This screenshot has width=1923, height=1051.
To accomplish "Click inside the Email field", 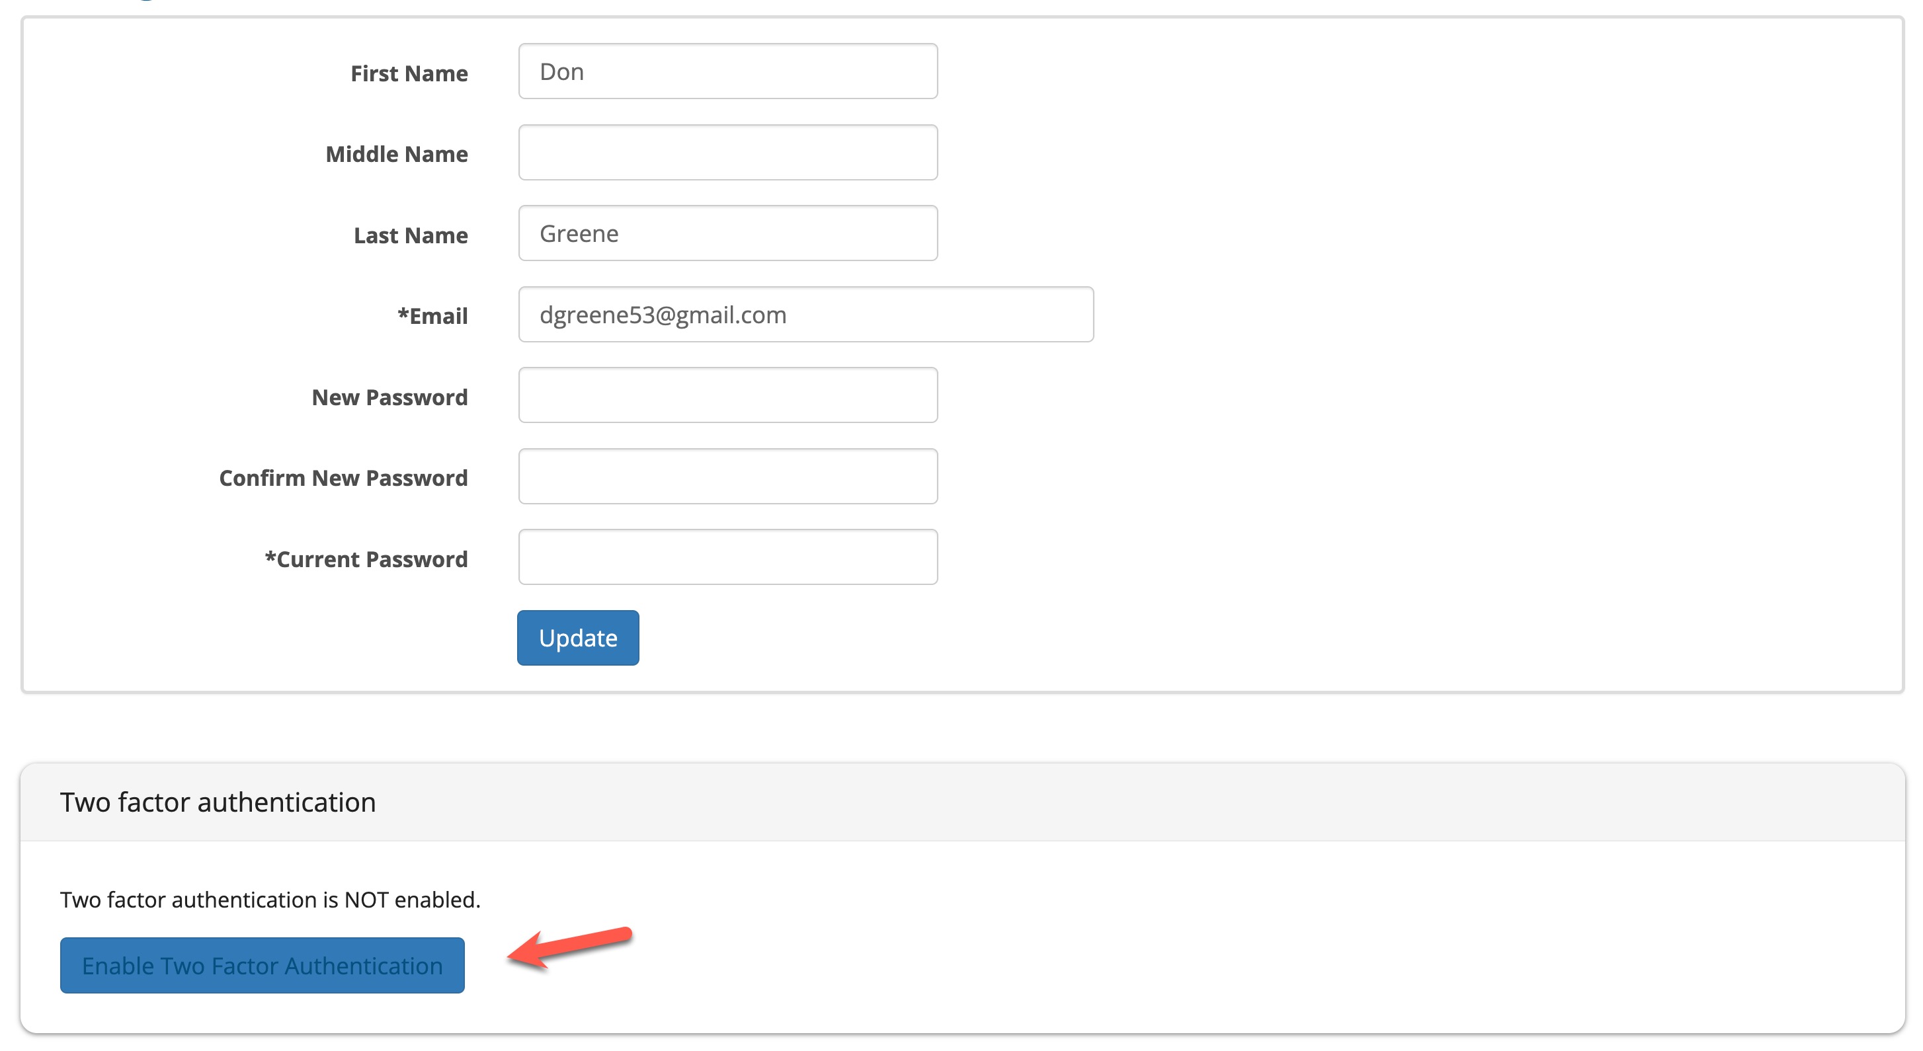I will coord(805,314).
